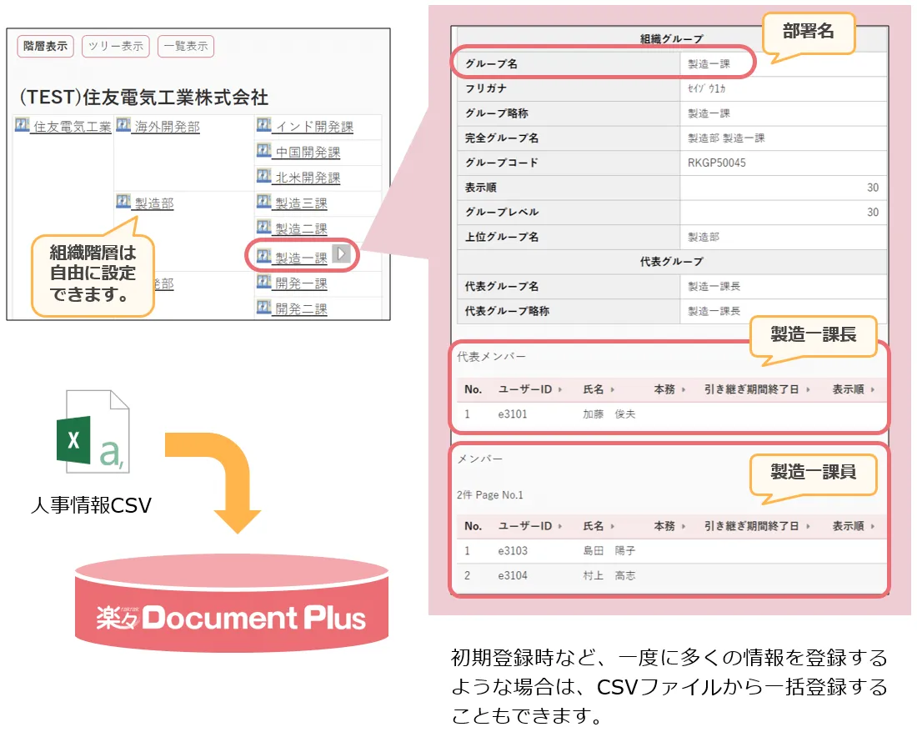Click the 代表グループ名 value 製造一課長

coord(714,286)
